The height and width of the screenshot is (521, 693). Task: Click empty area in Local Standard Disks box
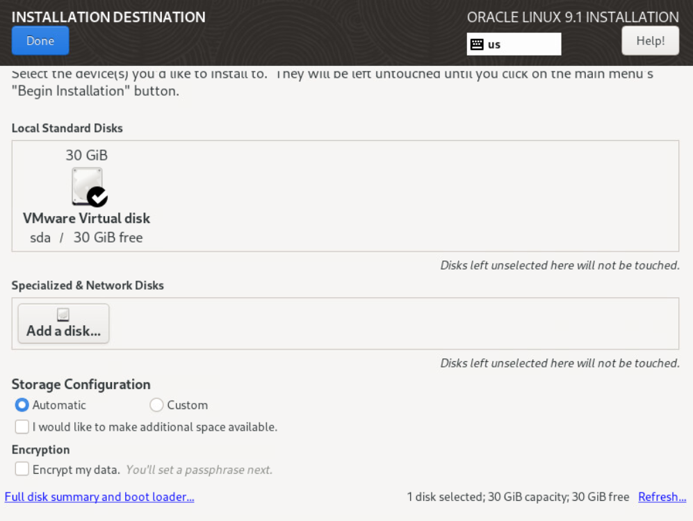(417, 196)
